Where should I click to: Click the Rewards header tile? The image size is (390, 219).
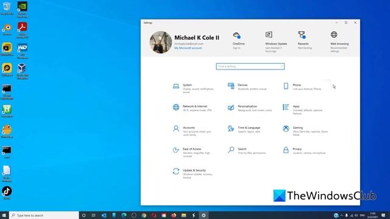point(304,40)
